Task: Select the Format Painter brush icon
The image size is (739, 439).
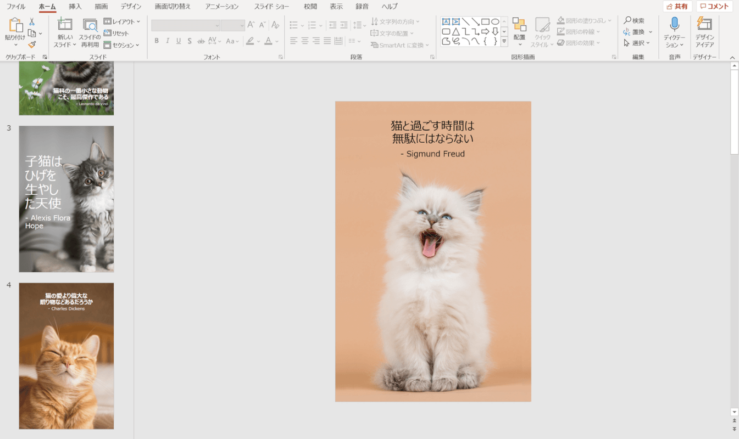Action: pyautogui.click(x=32, y=45)
